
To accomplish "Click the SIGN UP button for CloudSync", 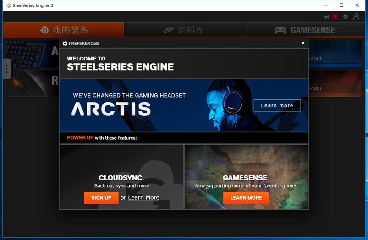I will coord(101,198).
